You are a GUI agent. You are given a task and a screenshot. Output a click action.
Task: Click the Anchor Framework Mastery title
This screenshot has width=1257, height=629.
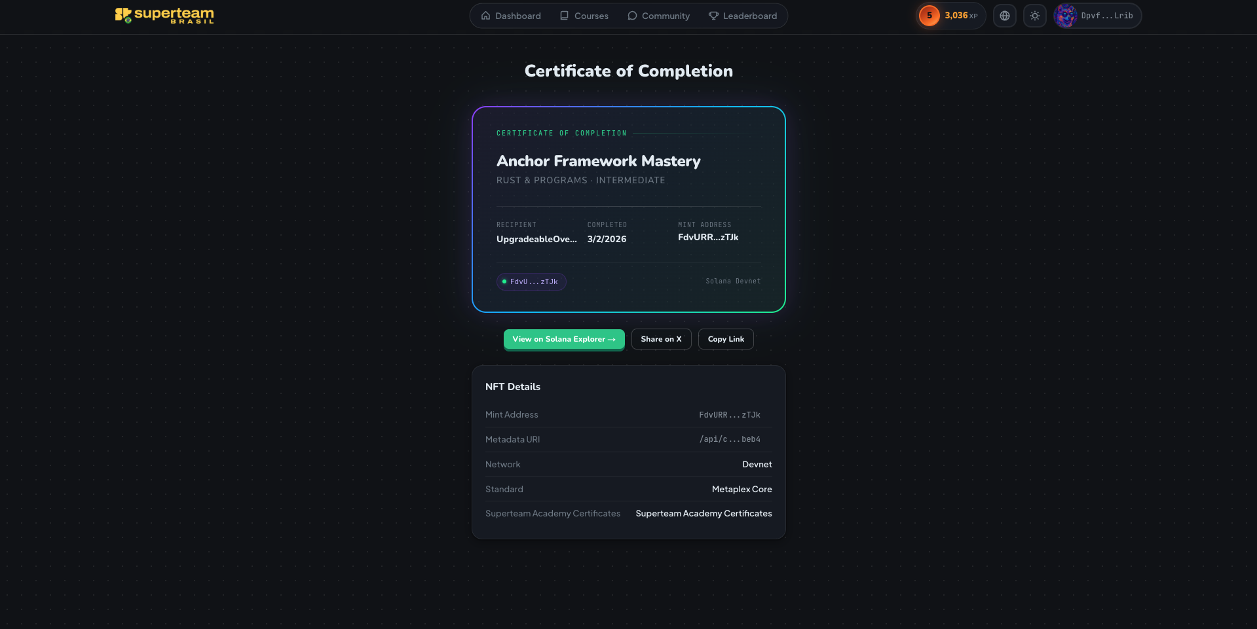pos(599,161)
